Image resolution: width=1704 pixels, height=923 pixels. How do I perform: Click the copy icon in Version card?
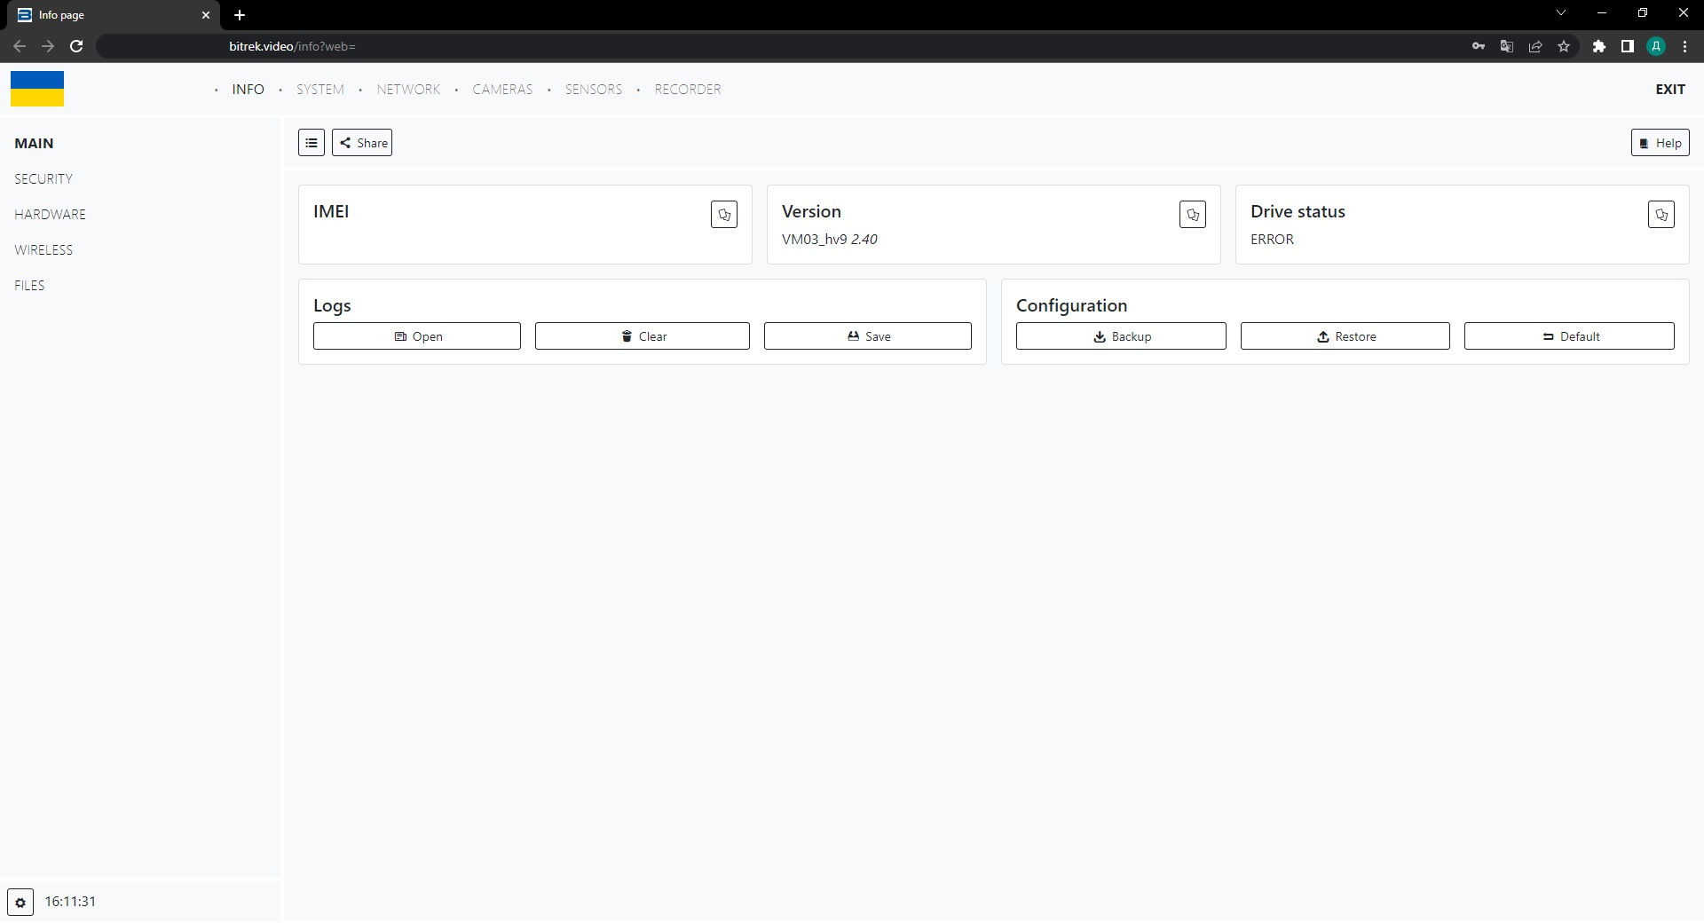1192,215
